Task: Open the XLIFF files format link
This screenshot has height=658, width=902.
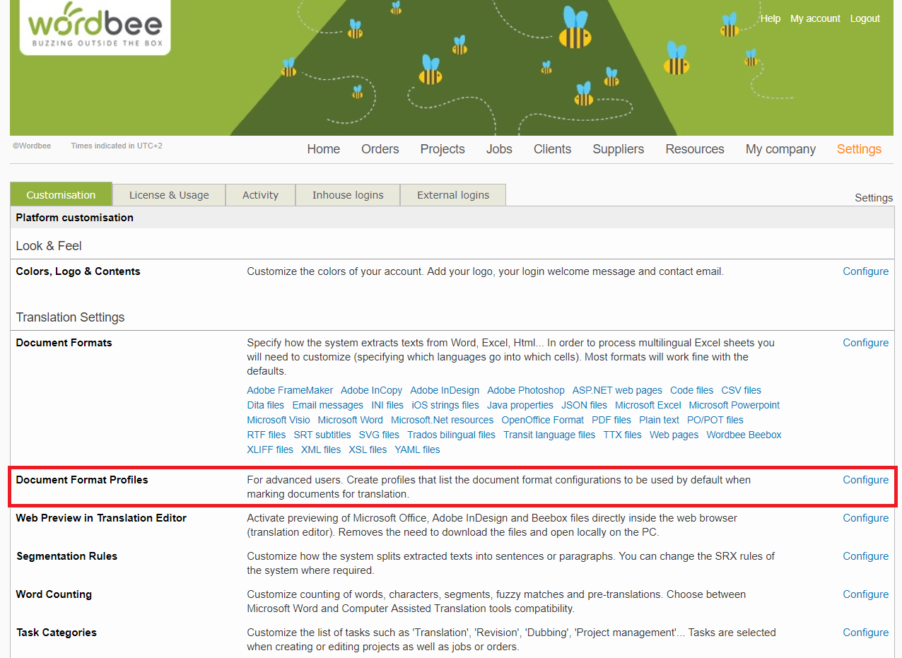Action: (x=269, y=450)
